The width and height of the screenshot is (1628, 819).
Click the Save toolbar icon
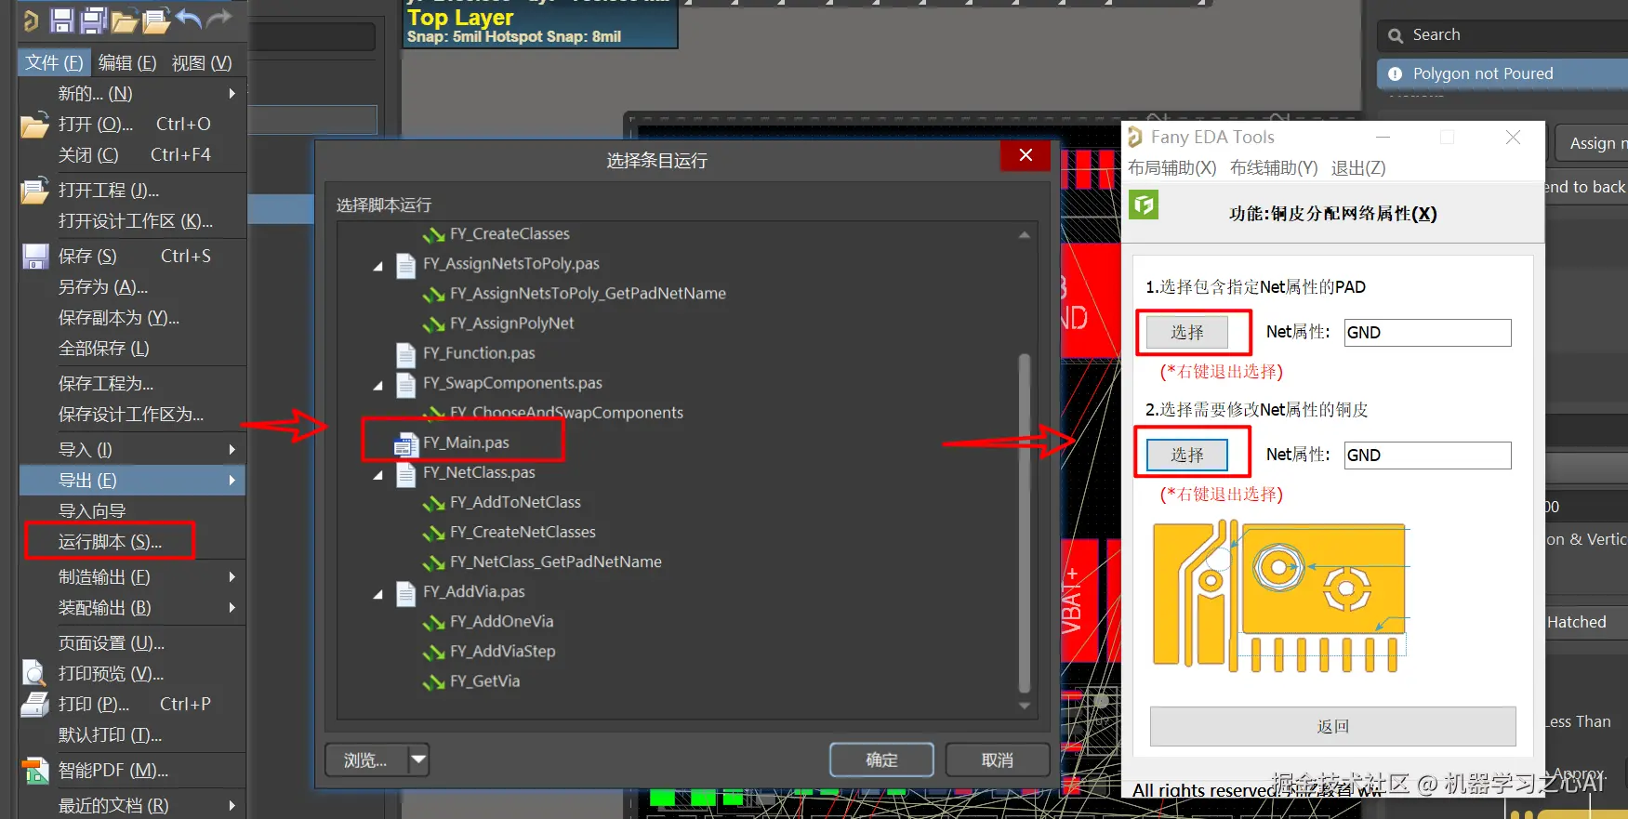61,20
